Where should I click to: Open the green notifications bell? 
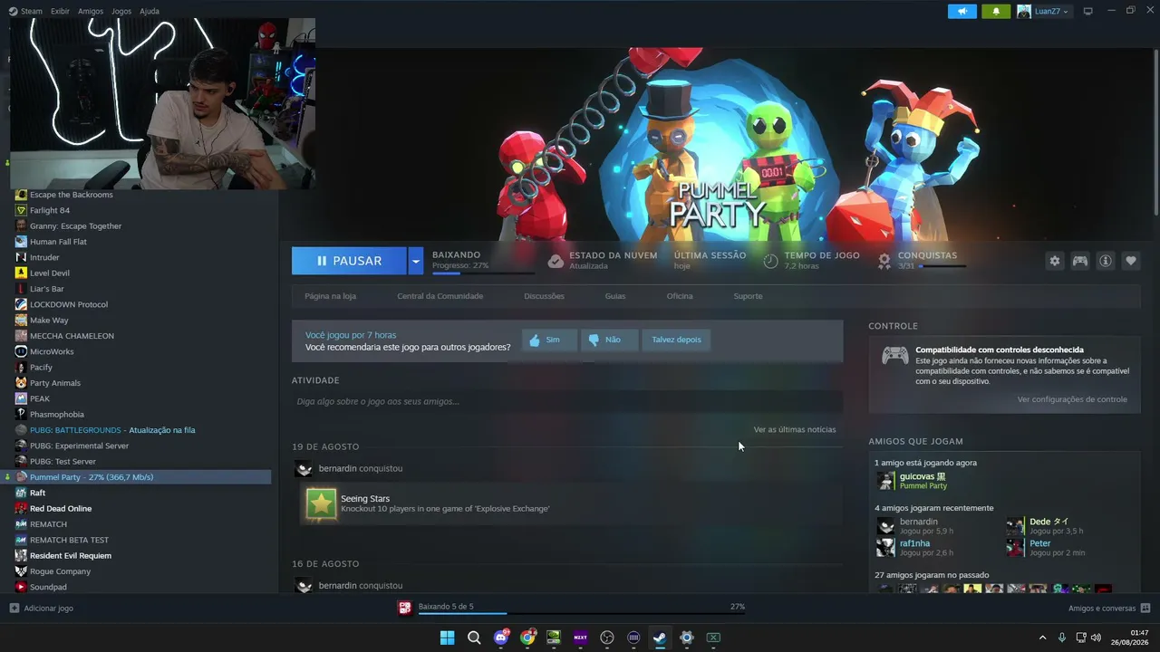coord(996,11)
